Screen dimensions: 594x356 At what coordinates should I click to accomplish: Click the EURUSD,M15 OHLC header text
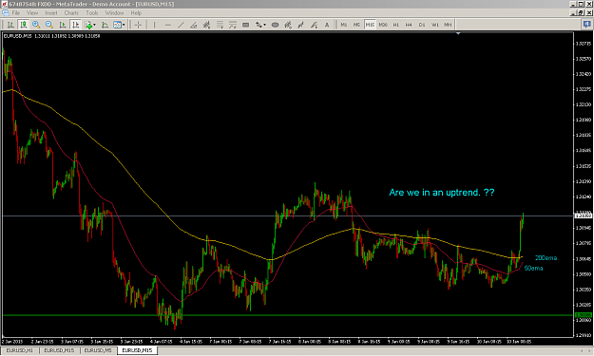(x=51, y=36)
